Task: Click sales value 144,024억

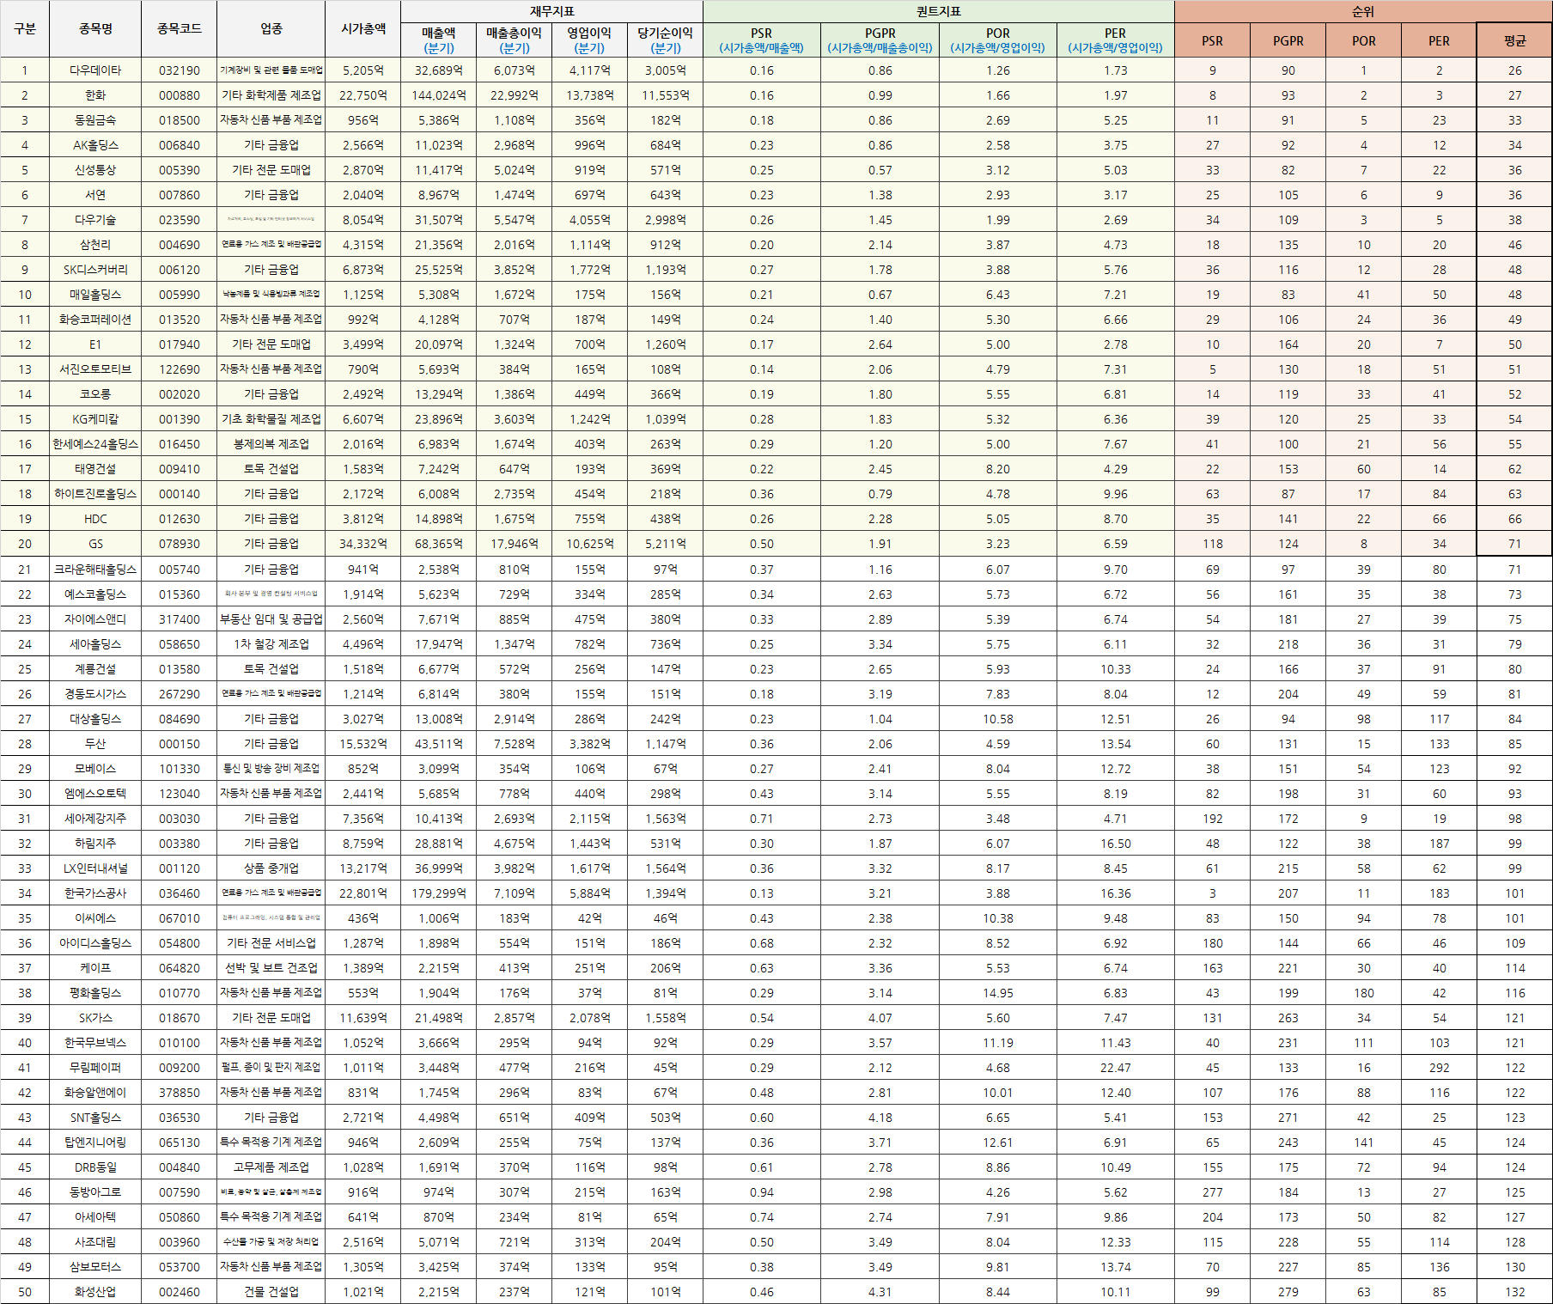Action: pyautogui.click(x=439, y=95)
